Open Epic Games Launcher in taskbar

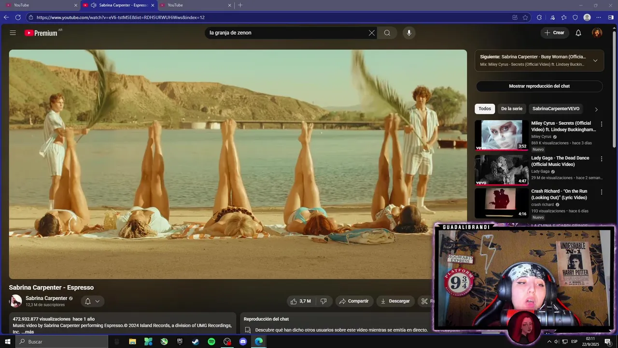pos(180,342)
